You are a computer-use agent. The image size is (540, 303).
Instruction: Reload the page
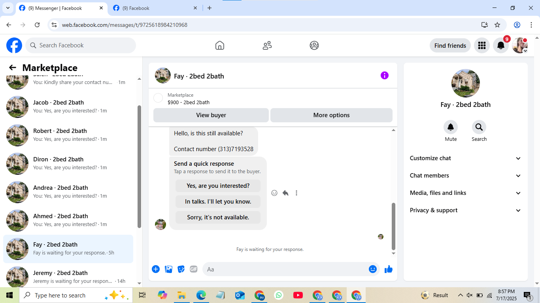[37, 25]
